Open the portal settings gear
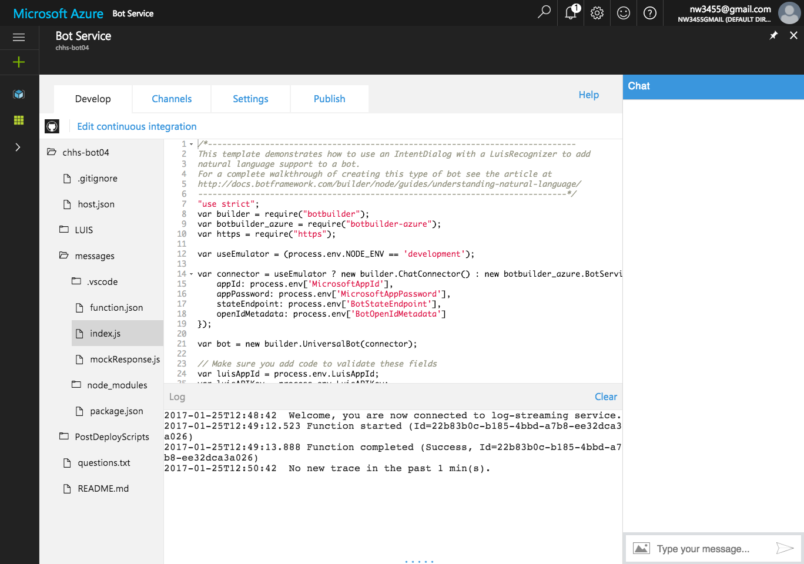Viewport: 804px width, 564px height. [x=597, y=13]
